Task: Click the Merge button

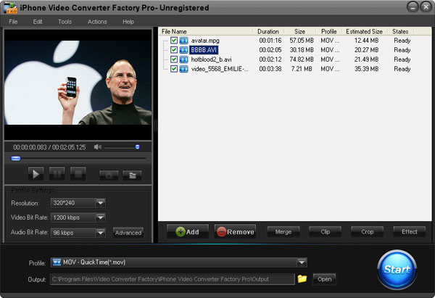Action: point(283,232)
